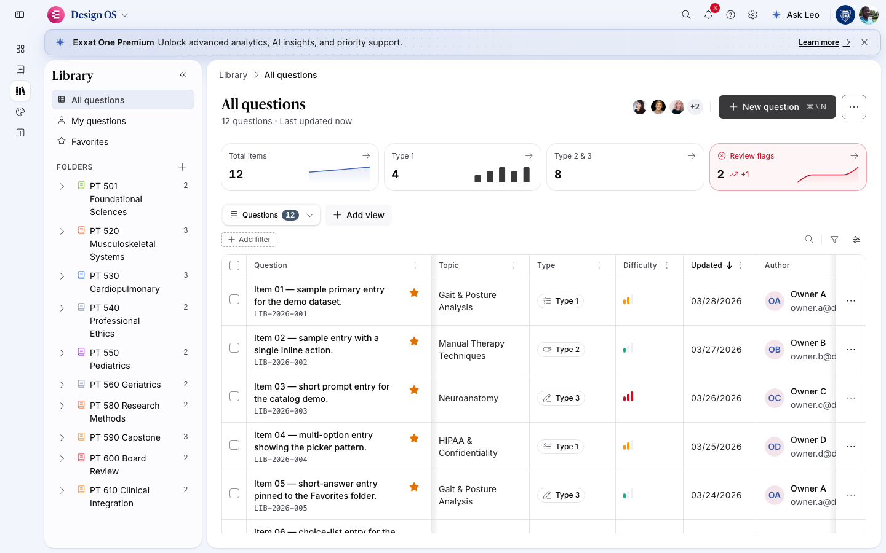
Task: Click the New question button
Action: 777,107
